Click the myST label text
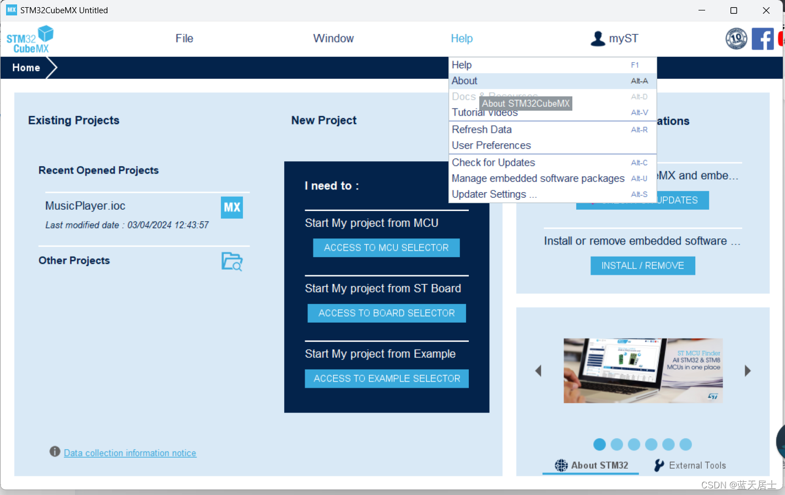This screenshot has height=495, width=785. (624, 39)
